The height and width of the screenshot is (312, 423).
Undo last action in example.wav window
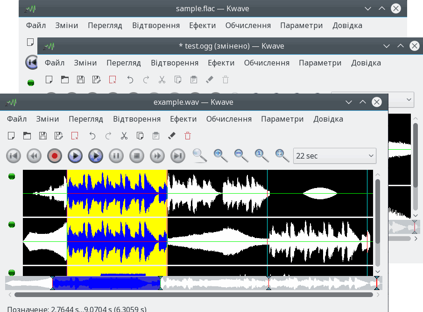(92, 136)
